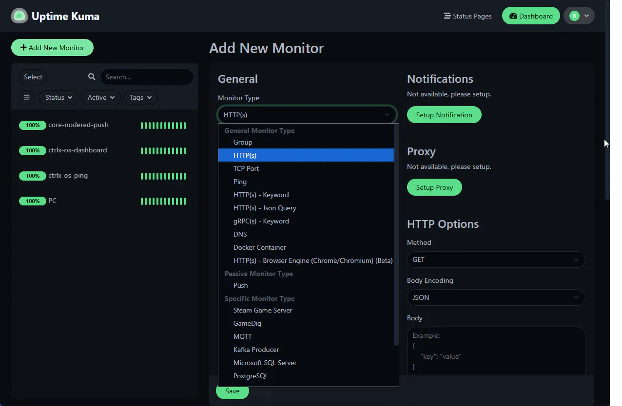This screenshot has height=406, width=622.
Task: Pick the Push passive monitor type
Action: 240,285
